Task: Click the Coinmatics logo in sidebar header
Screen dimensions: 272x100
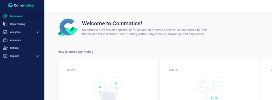Action: point(21,5)
